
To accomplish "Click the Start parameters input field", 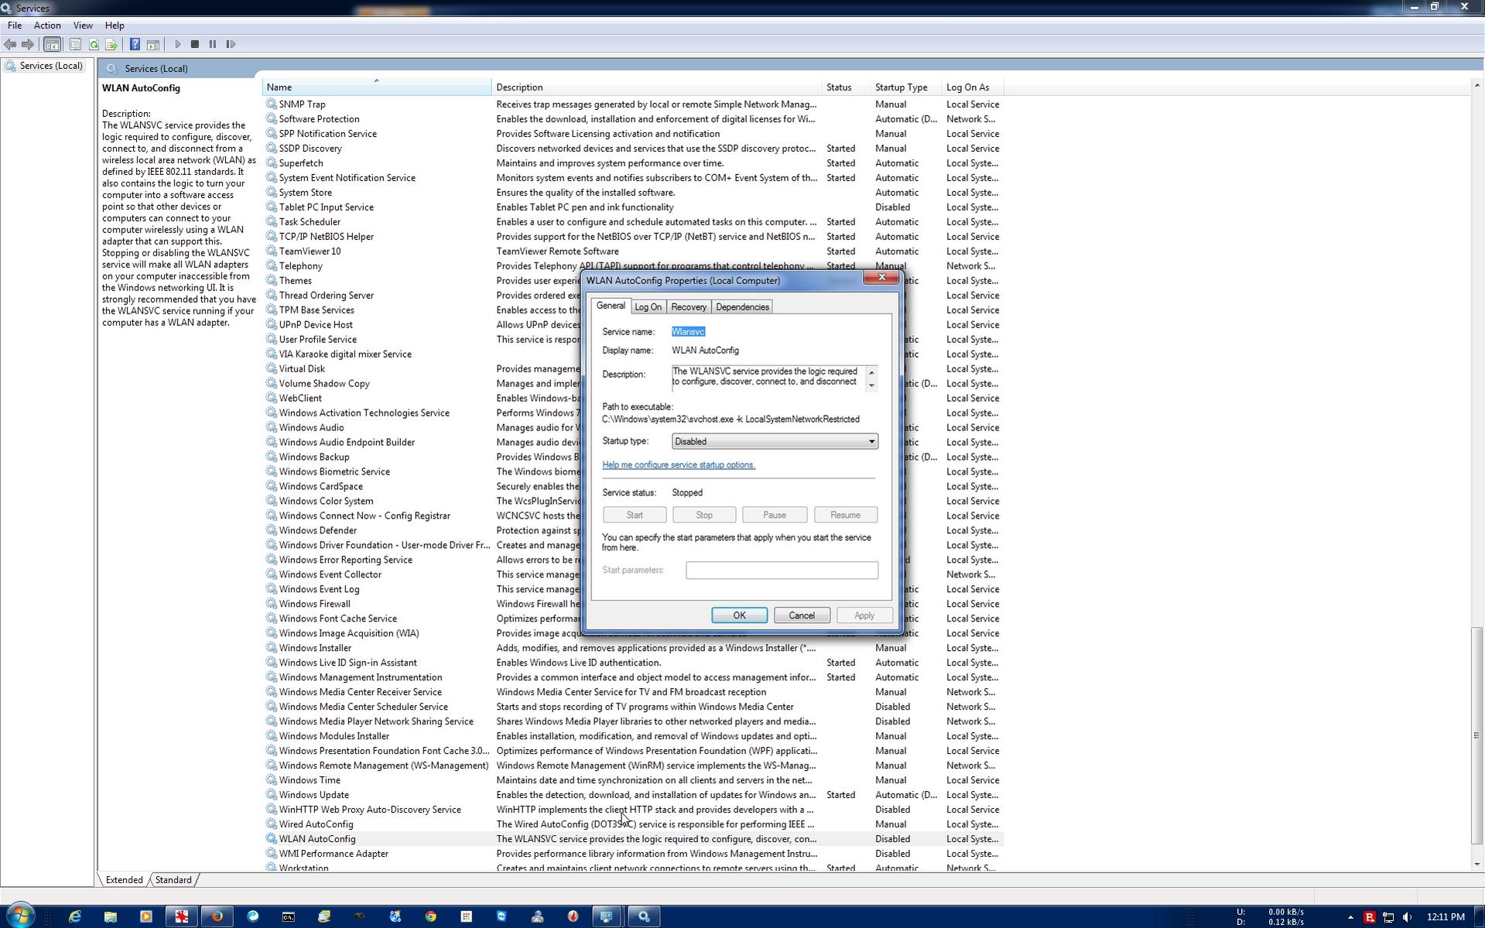I will pos(782,570).
